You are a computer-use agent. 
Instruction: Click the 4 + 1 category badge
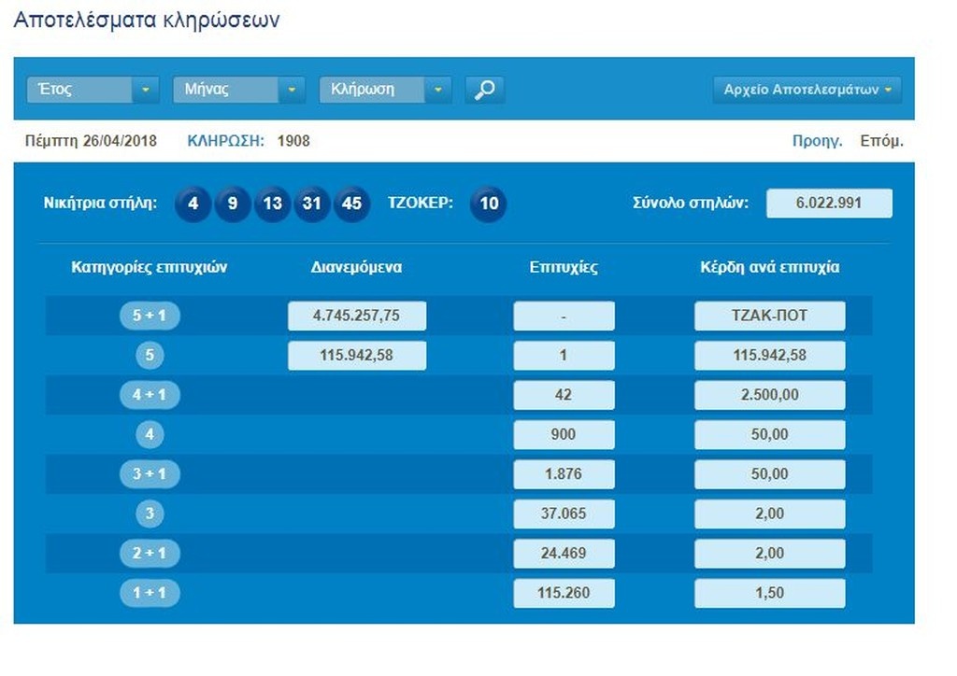tap(150, 395)
